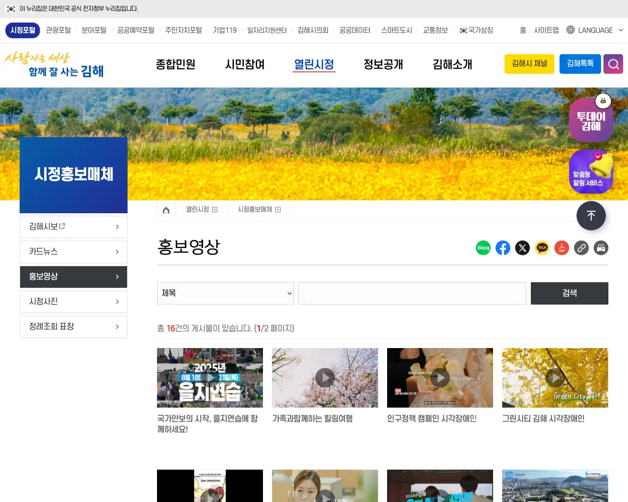Play the 을지연습 video thumbnail
Viewport: 628px width, 502px height.
click(210, 378)
